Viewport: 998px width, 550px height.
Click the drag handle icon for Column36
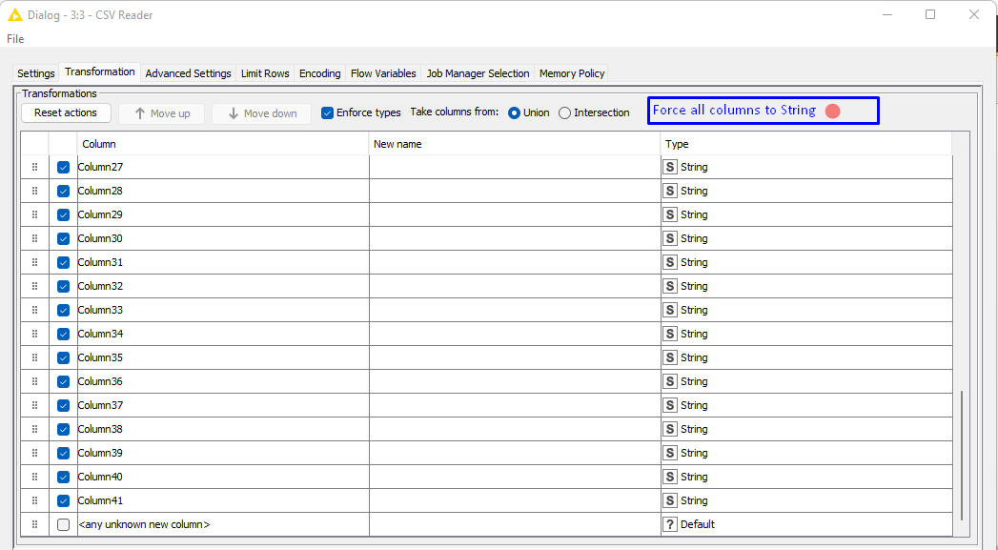[x=34, y=381]
